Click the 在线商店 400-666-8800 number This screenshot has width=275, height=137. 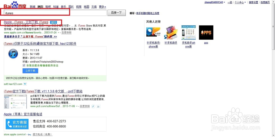point(50,126)
